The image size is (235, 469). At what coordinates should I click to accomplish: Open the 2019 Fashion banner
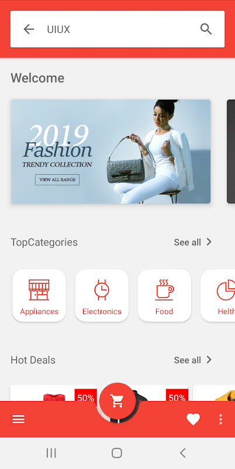(110, 151)
